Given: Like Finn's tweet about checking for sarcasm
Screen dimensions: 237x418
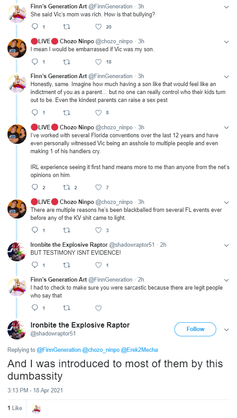Looking at the screenshot, I should (98, 308).
